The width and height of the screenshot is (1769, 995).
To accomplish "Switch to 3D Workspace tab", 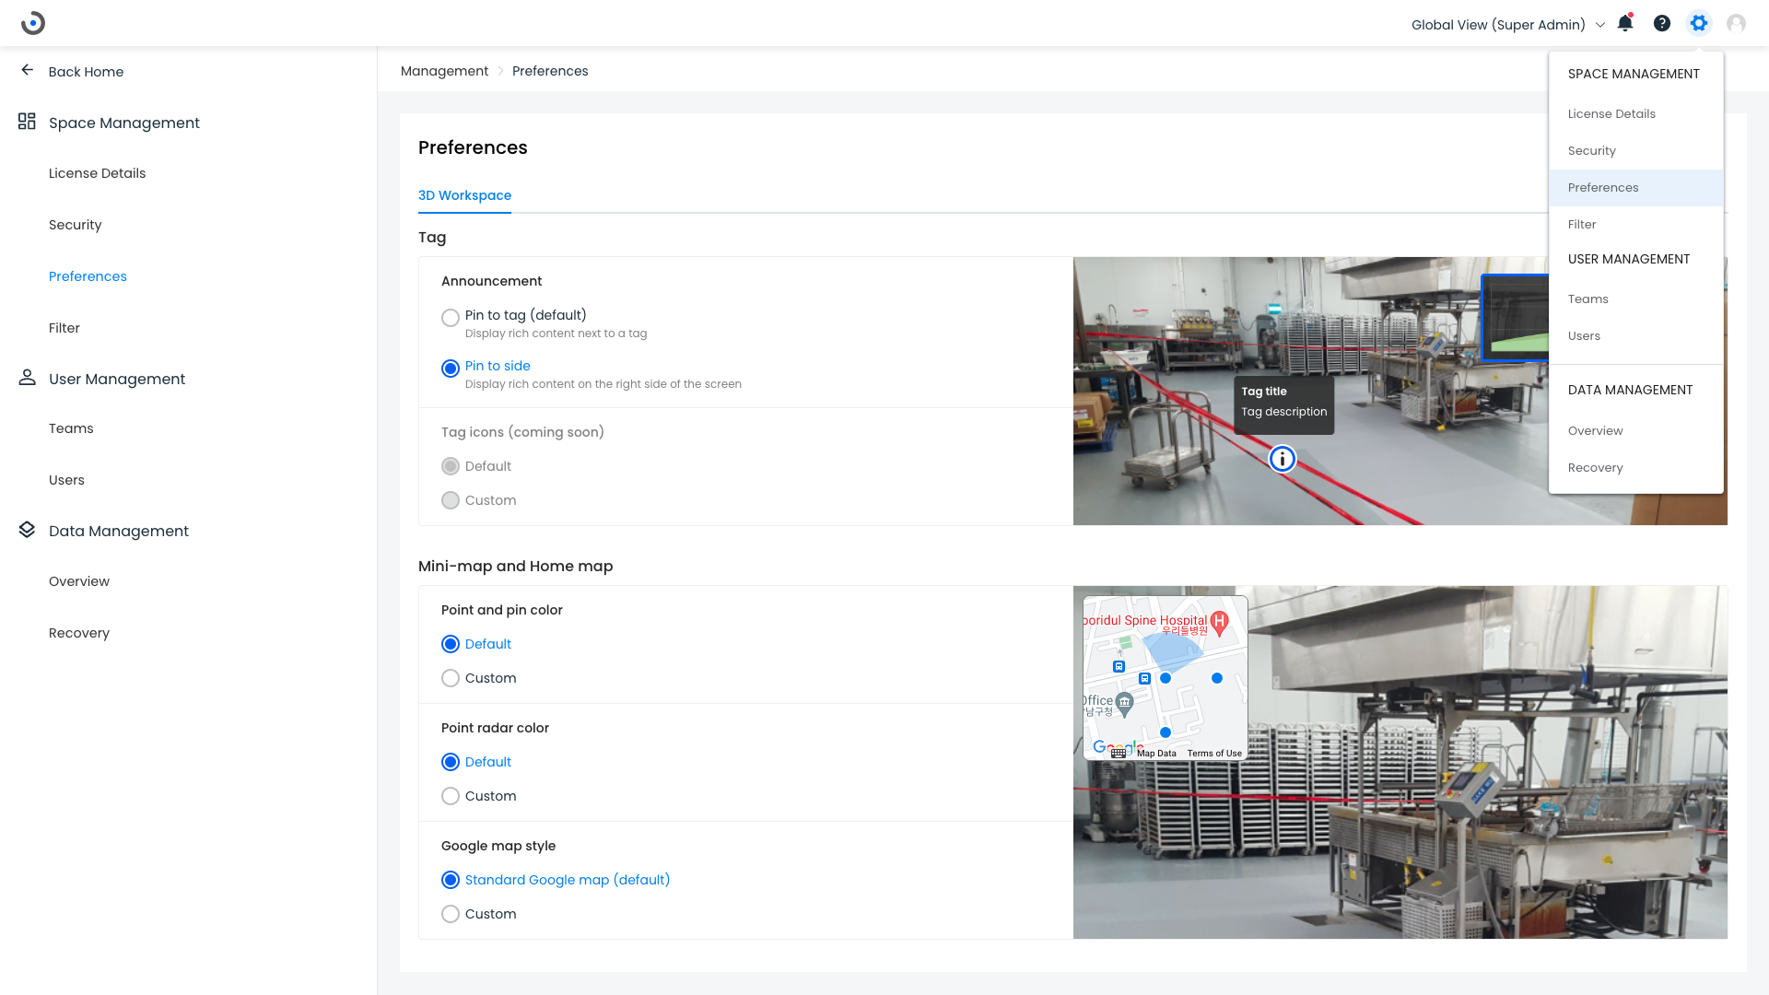I will tap(464, 195).
